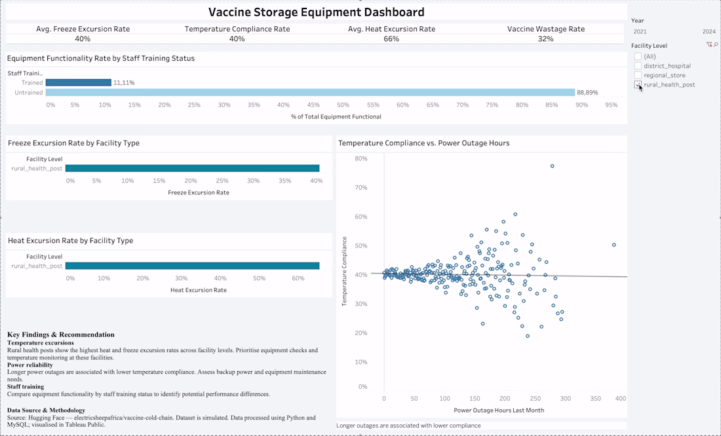
Task: Click the 32% vaccine wastage KPI value
Action: (546, 39)
